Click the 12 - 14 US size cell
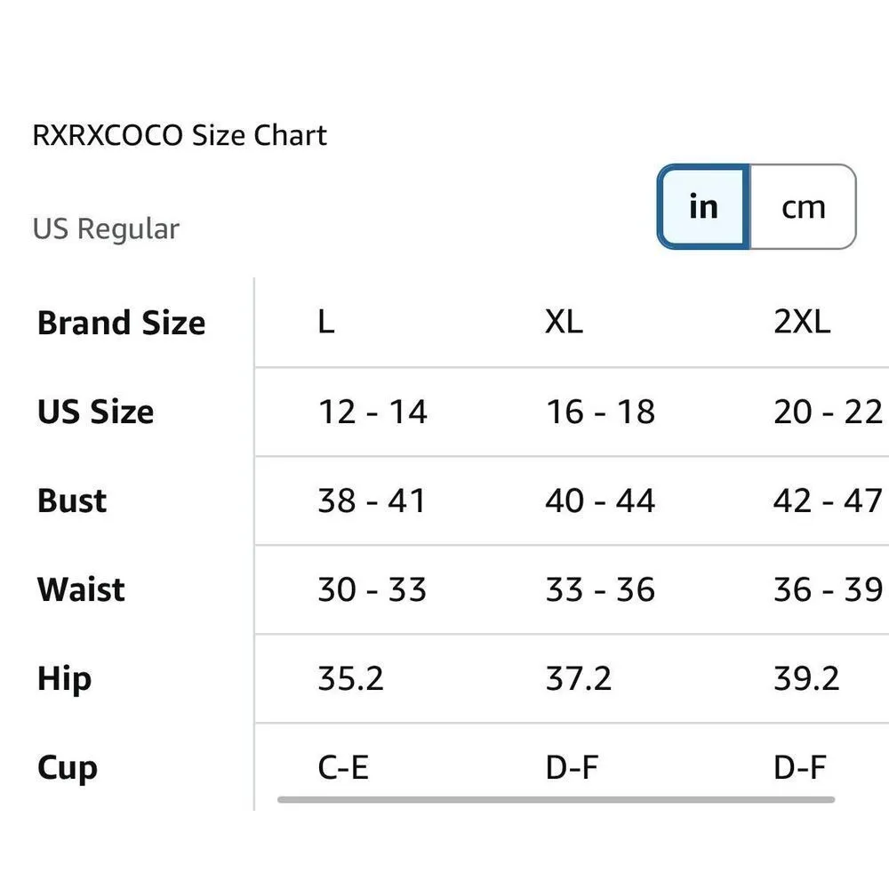 coord(372,412)
